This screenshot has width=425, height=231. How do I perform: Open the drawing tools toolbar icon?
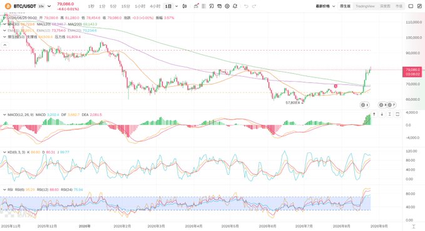coord(212,6)
